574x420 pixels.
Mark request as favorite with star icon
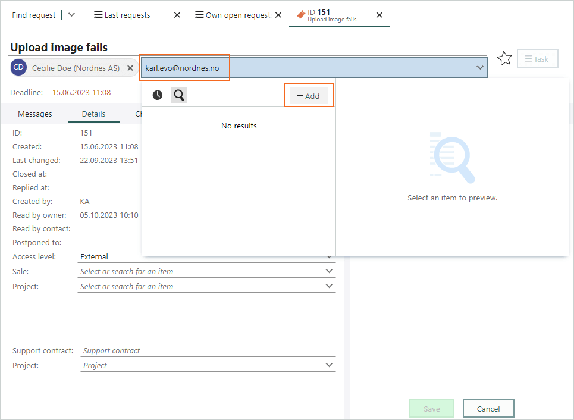pos(504,58)
